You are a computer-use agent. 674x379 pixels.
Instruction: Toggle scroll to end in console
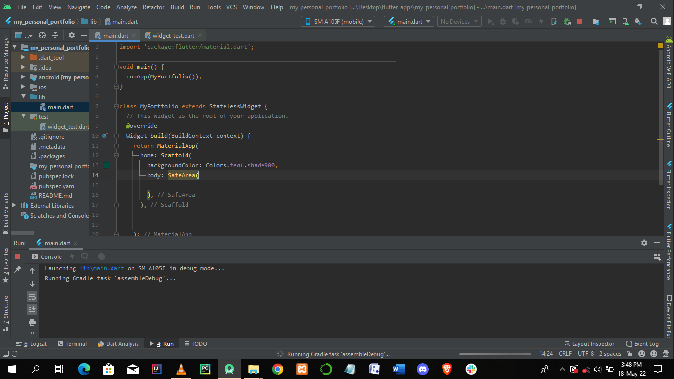32,309
